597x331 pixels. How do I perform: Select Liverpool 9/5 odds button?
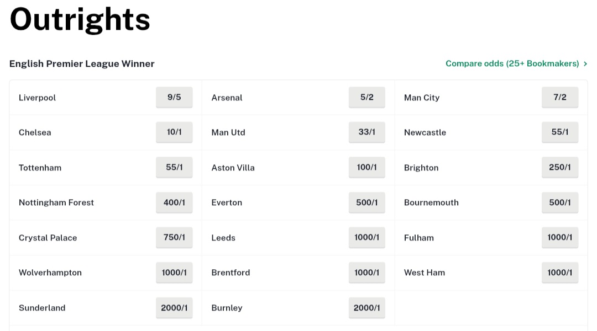174,97
